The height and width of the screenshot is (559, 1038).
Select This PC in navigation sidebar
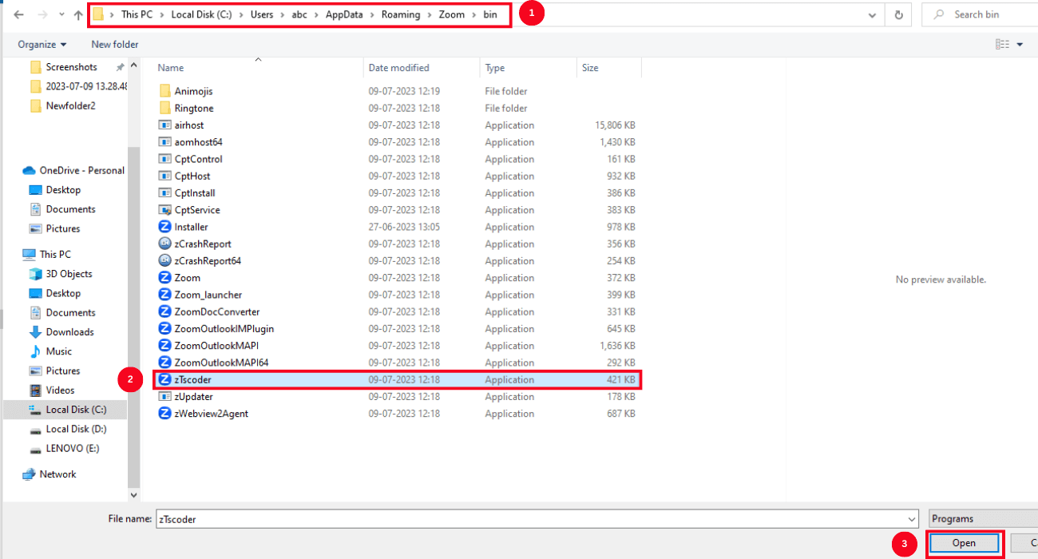55,254
